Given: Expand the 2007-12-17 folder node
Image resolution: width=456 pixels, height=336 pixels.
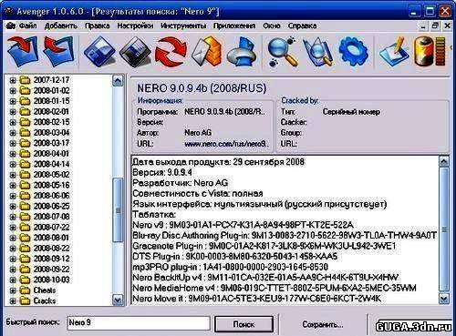Looking at the screenshot, I should (13, 80).
